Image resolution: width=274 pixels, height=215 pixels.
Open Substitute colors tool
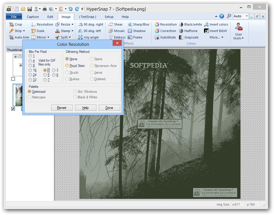[165, 37]
